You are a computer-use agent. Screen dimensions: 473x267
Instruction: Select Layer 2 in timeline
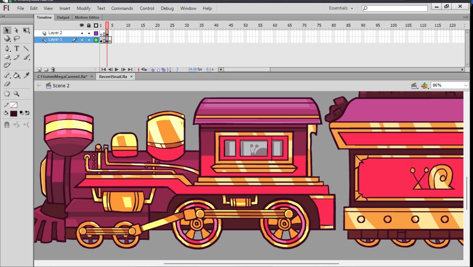tap(55, 33)
